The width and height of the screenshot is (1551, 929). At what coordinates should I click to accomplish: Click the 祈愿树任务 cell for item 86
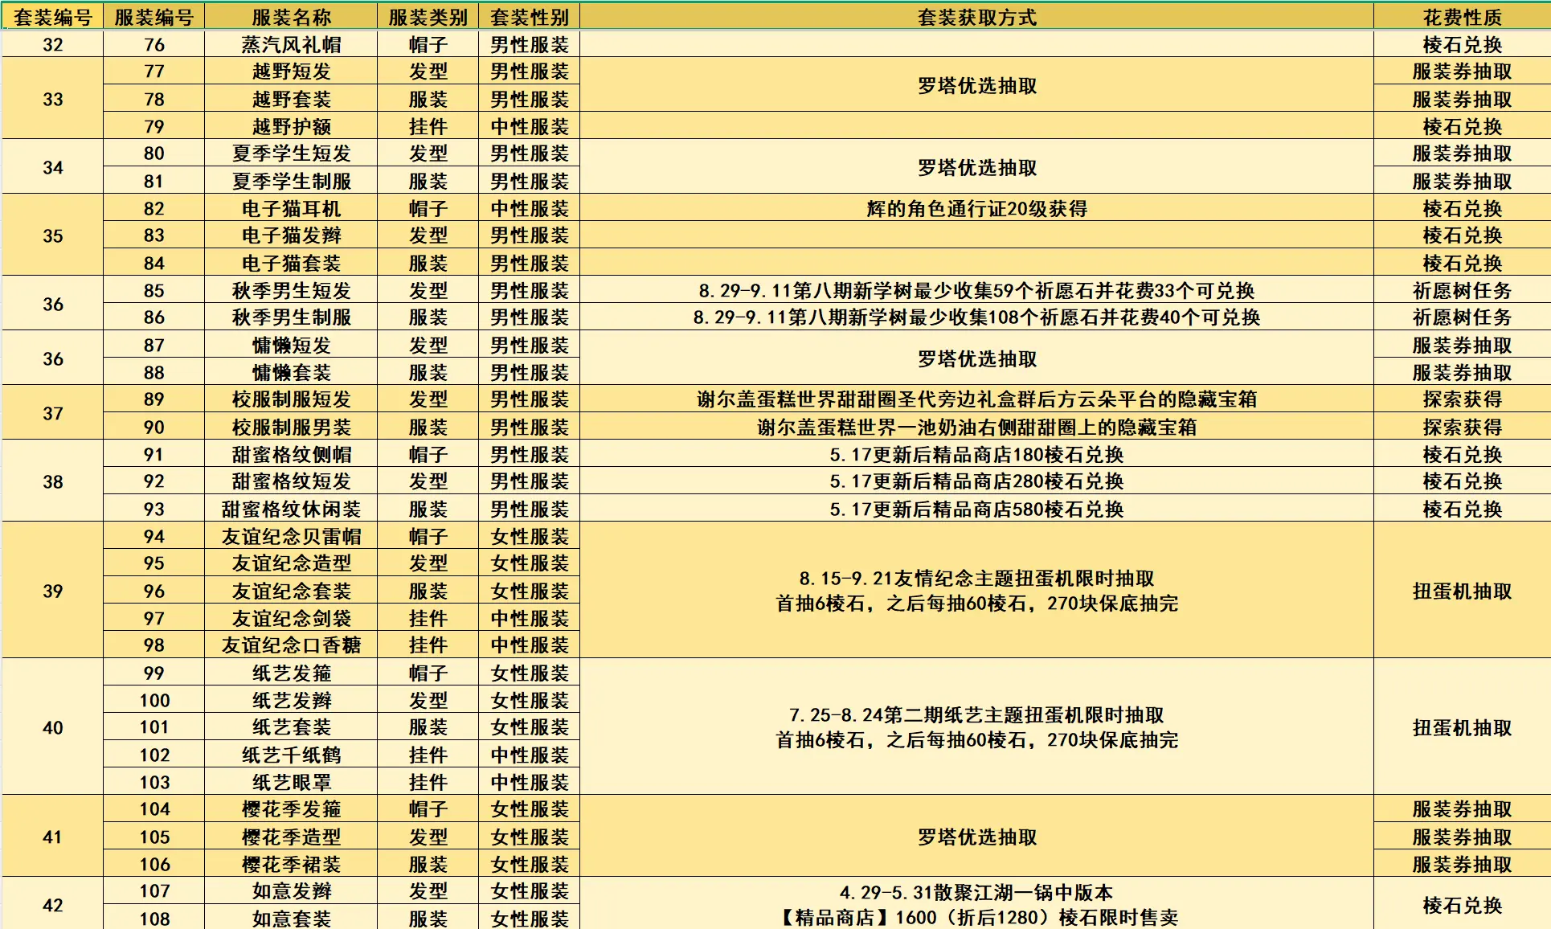click(x=1462, y=317)
